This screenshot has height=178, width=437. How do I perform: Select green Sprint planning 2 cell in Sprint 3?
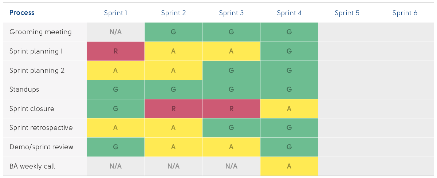[231, 71]
